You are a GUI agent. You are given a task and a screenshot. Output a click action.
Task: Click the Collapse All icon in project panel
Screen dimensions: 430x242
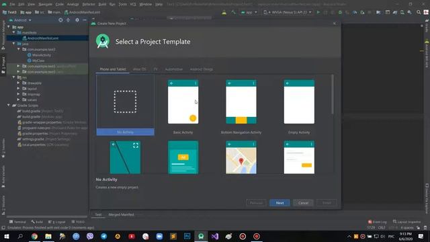click(x=69, y=20)
